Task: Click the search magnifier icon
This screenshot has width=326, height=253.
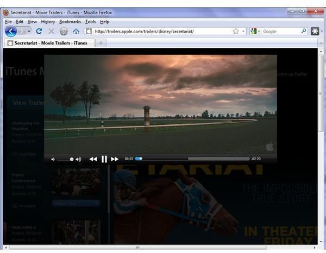Action: 304,31
